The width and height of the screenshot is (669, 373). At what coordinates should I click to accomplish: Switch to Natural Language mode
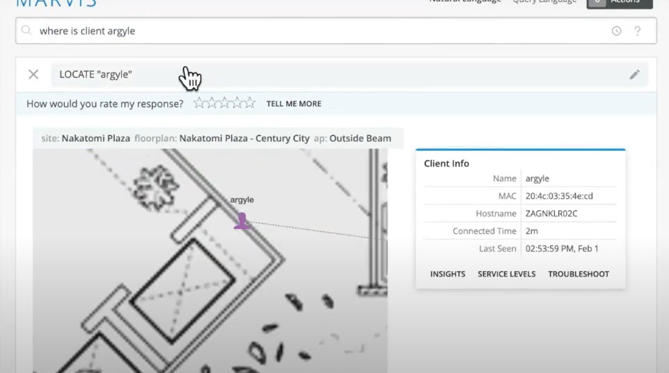point(465,2)
